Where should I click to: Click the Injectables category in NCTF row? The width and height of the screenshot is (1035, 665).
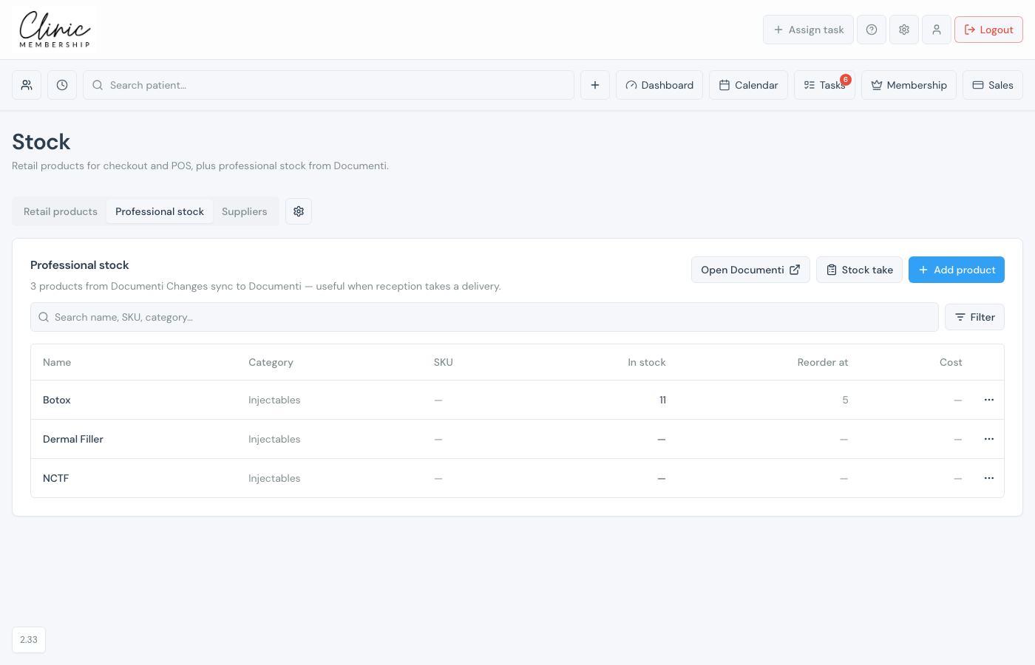pyautogui.click(x=274, y=478)
